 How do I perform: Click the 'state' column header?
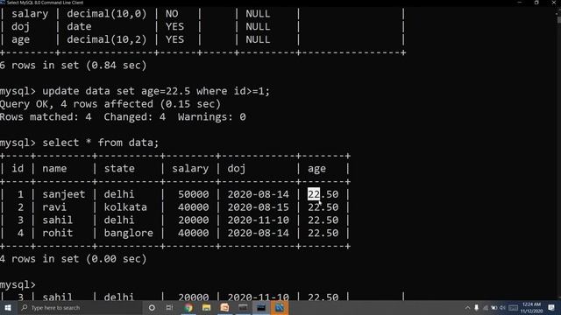(x=119, y=169)
